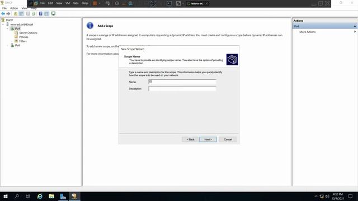This screenshot has width=358, height=201.
Task: Open Task View on the taskbar
Action: [28, 196]
